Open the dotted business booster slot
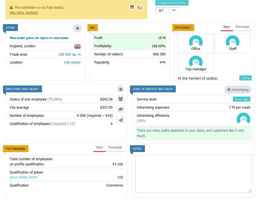Screen dimensions: 260x199 tap(174, 10)
